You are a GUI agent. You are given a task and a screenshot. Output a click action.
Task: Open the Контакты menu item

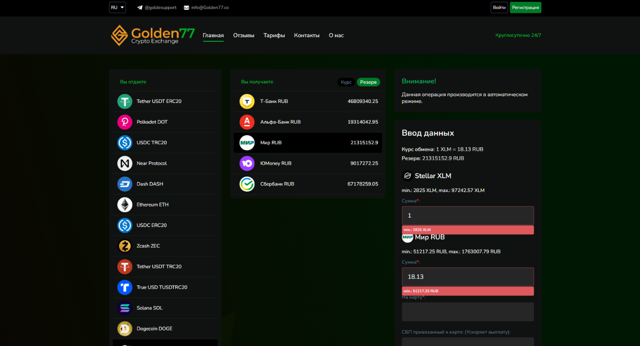coord(307,35)
